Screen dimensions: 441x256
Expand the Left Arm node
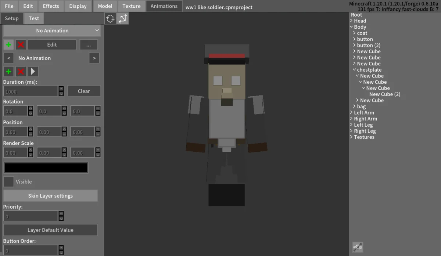coord(351,113)
